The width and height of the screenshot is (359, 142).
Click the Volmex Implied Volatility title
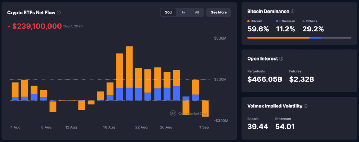click(275, 106)
